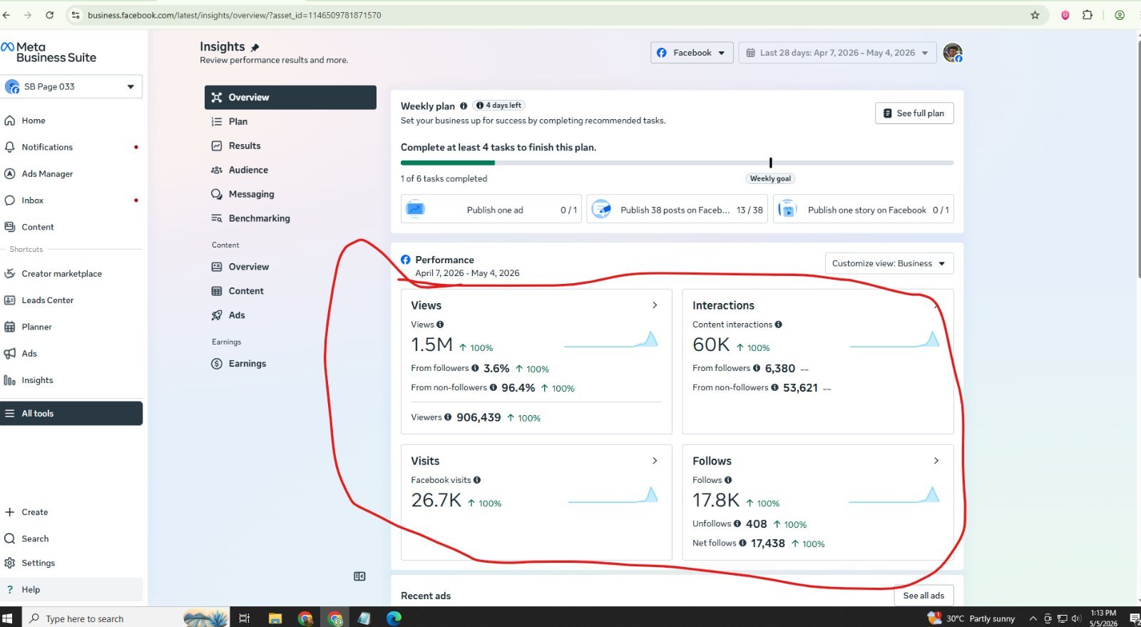
Task: Click the 1 of 6 tasks completed text
Action: 444,179
